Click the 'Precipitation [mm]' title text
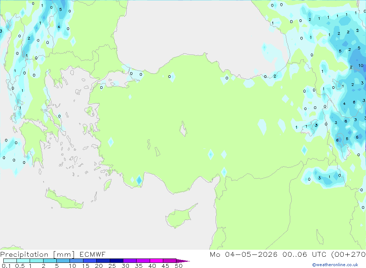The image size is (366, 268). click(37, 254)
